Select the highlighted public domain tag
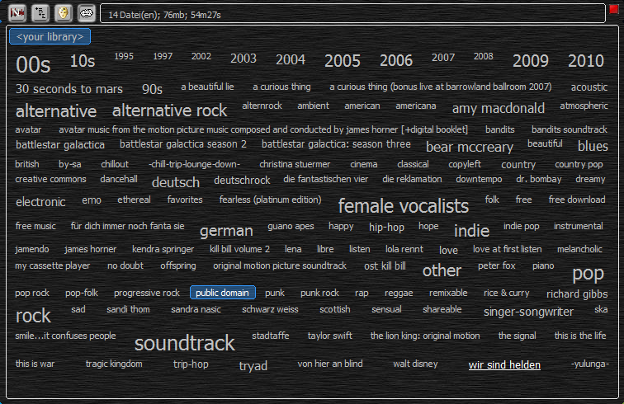This screenshot has width=624, height=404. (223, 293)
